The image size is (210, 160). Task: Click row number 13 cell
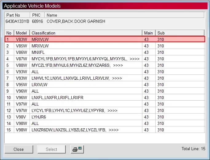9,117
